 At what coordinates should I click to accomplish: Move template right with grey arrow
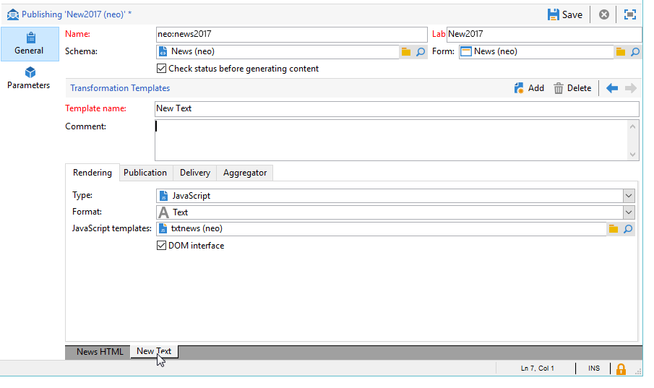point(630,88)
